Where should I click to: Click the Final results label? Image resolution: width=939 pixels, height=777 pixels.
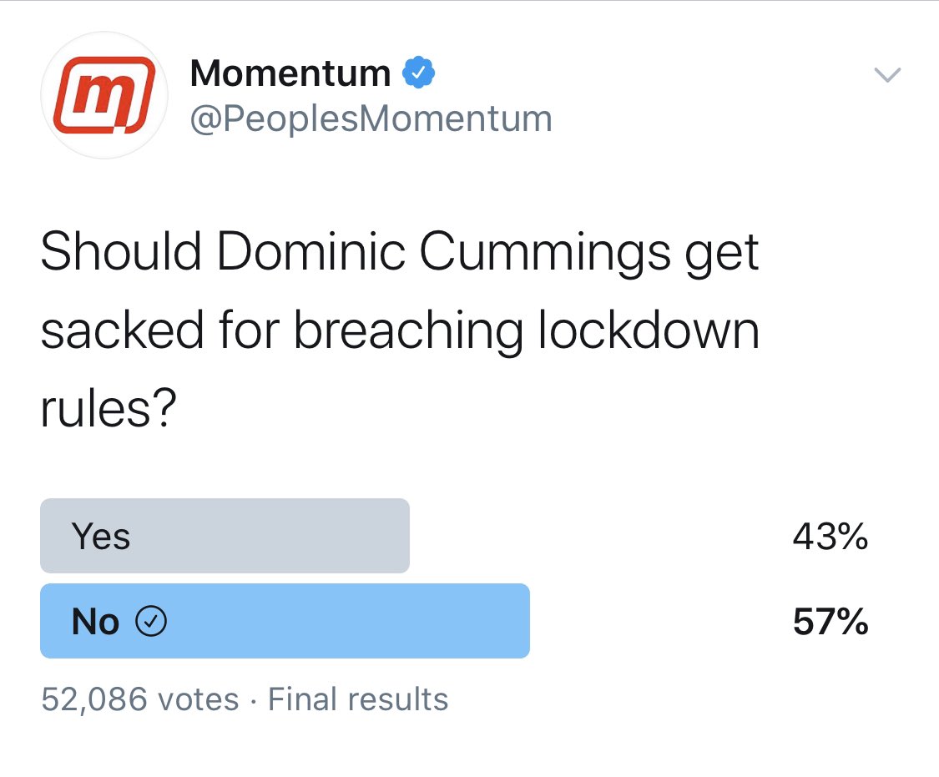point(357,699)
